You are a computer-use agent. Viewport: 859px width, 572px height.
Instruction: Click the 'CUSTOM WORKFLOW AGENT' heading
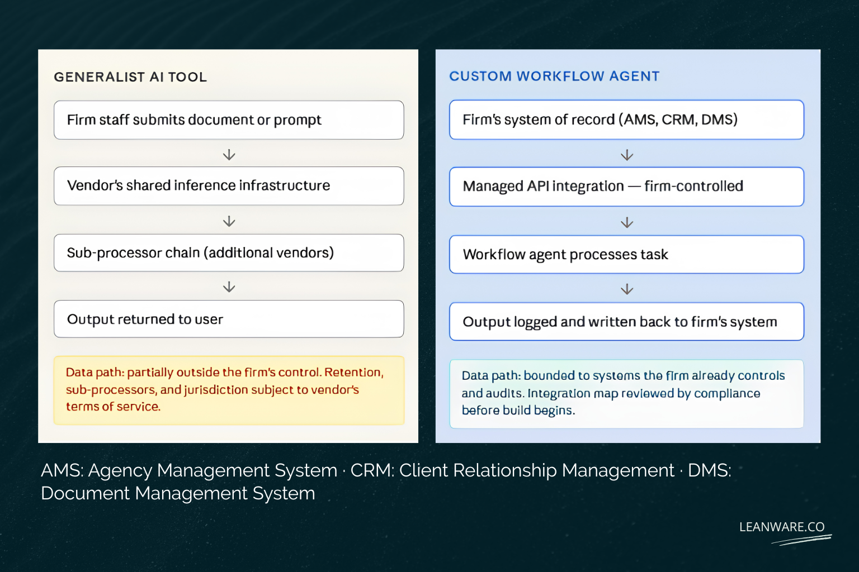click(x=554, y=77)
